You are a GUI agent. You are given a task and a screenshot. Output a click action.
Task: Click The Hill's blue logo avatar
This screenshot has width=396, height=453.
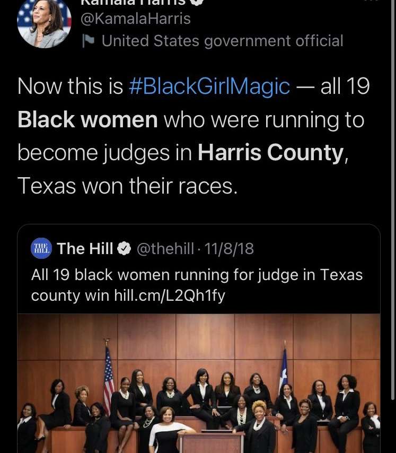coord(41,248)
